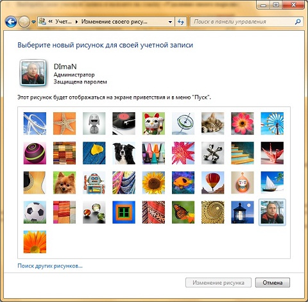This screenshot has width=308, height=302.
Task: Click the 'Изменение рисунка' button
Action: point(218,283)
